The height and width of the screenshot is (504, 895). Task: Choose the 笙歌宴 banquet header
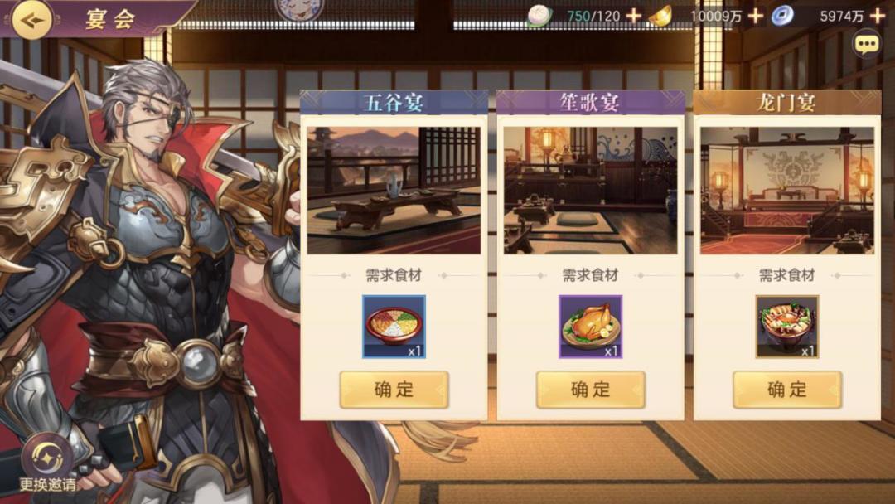coord(590,103)
